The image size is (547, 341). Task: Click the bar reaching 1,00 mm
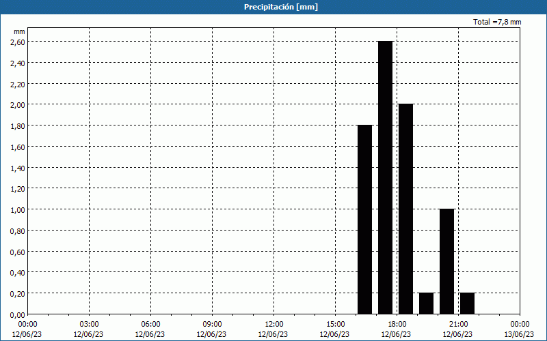click(x=447, y=262)
